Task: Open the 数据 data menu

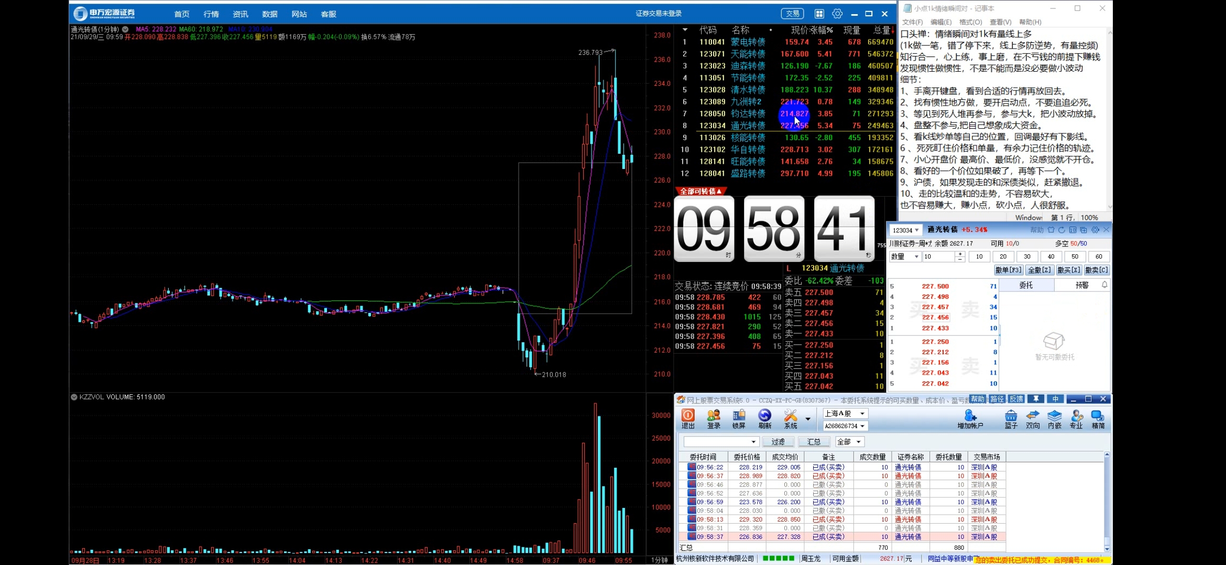Action: tap(270, 14)
